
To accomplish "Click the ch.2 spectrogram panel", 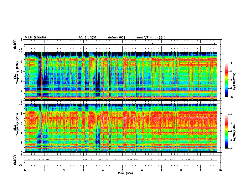I will (121, 128).
